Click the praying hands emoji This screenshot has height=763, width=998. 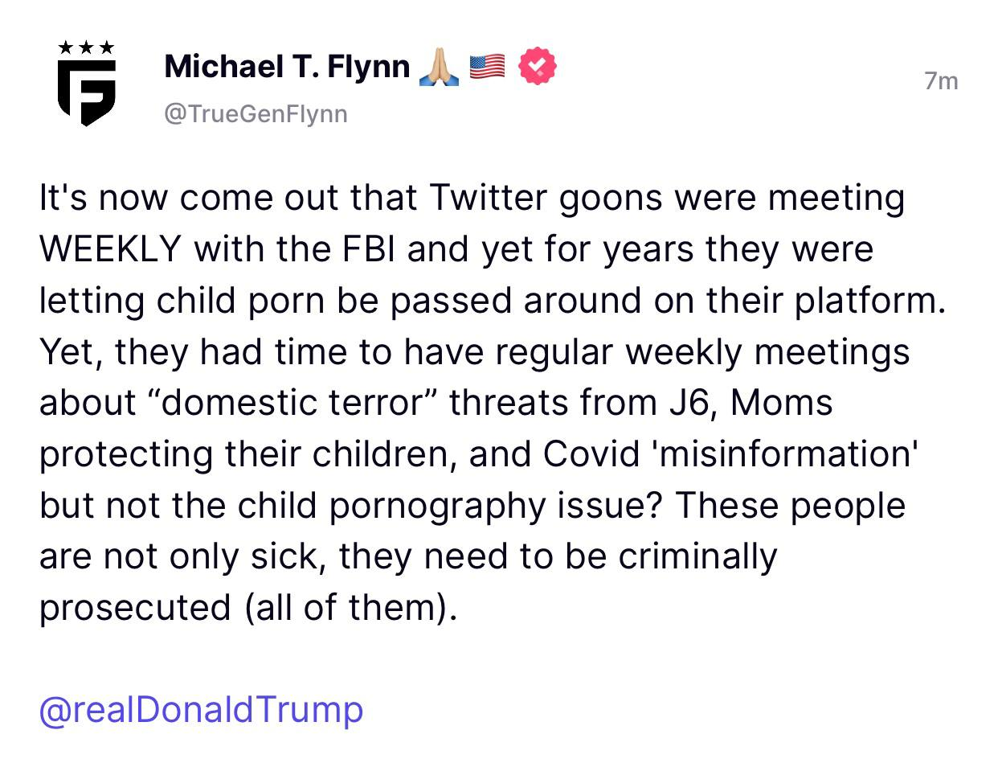pos(440,68)
